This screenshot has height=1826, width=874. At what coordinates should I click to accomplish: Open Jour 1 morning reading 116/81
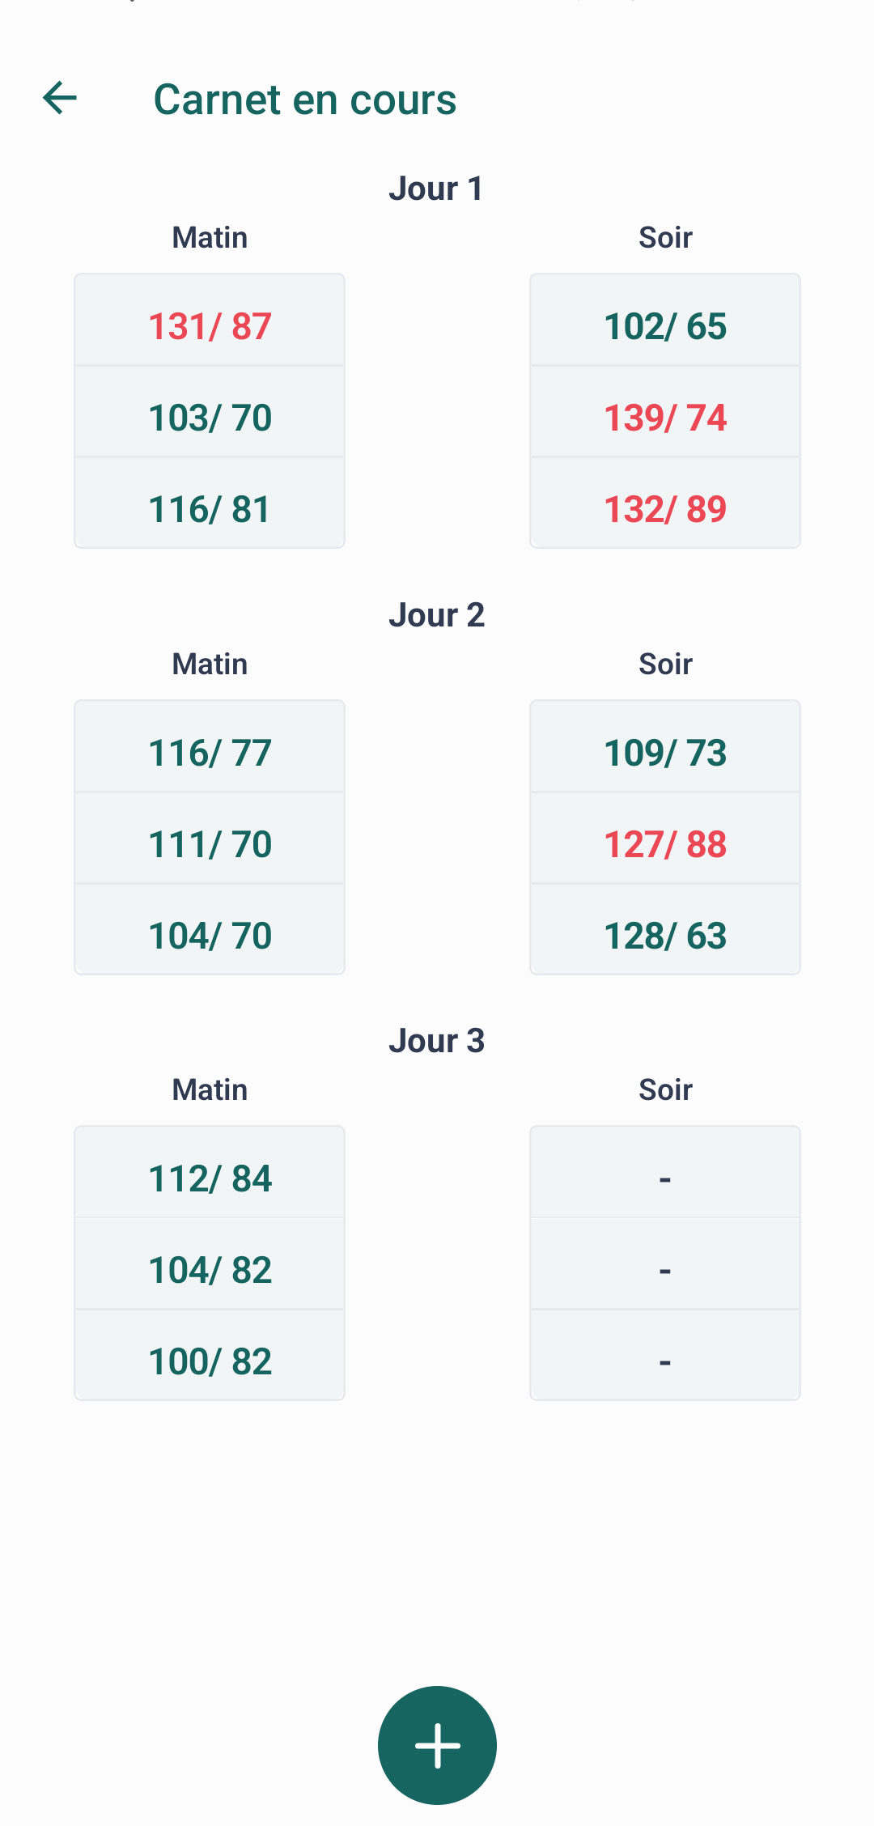click(210, 503)
